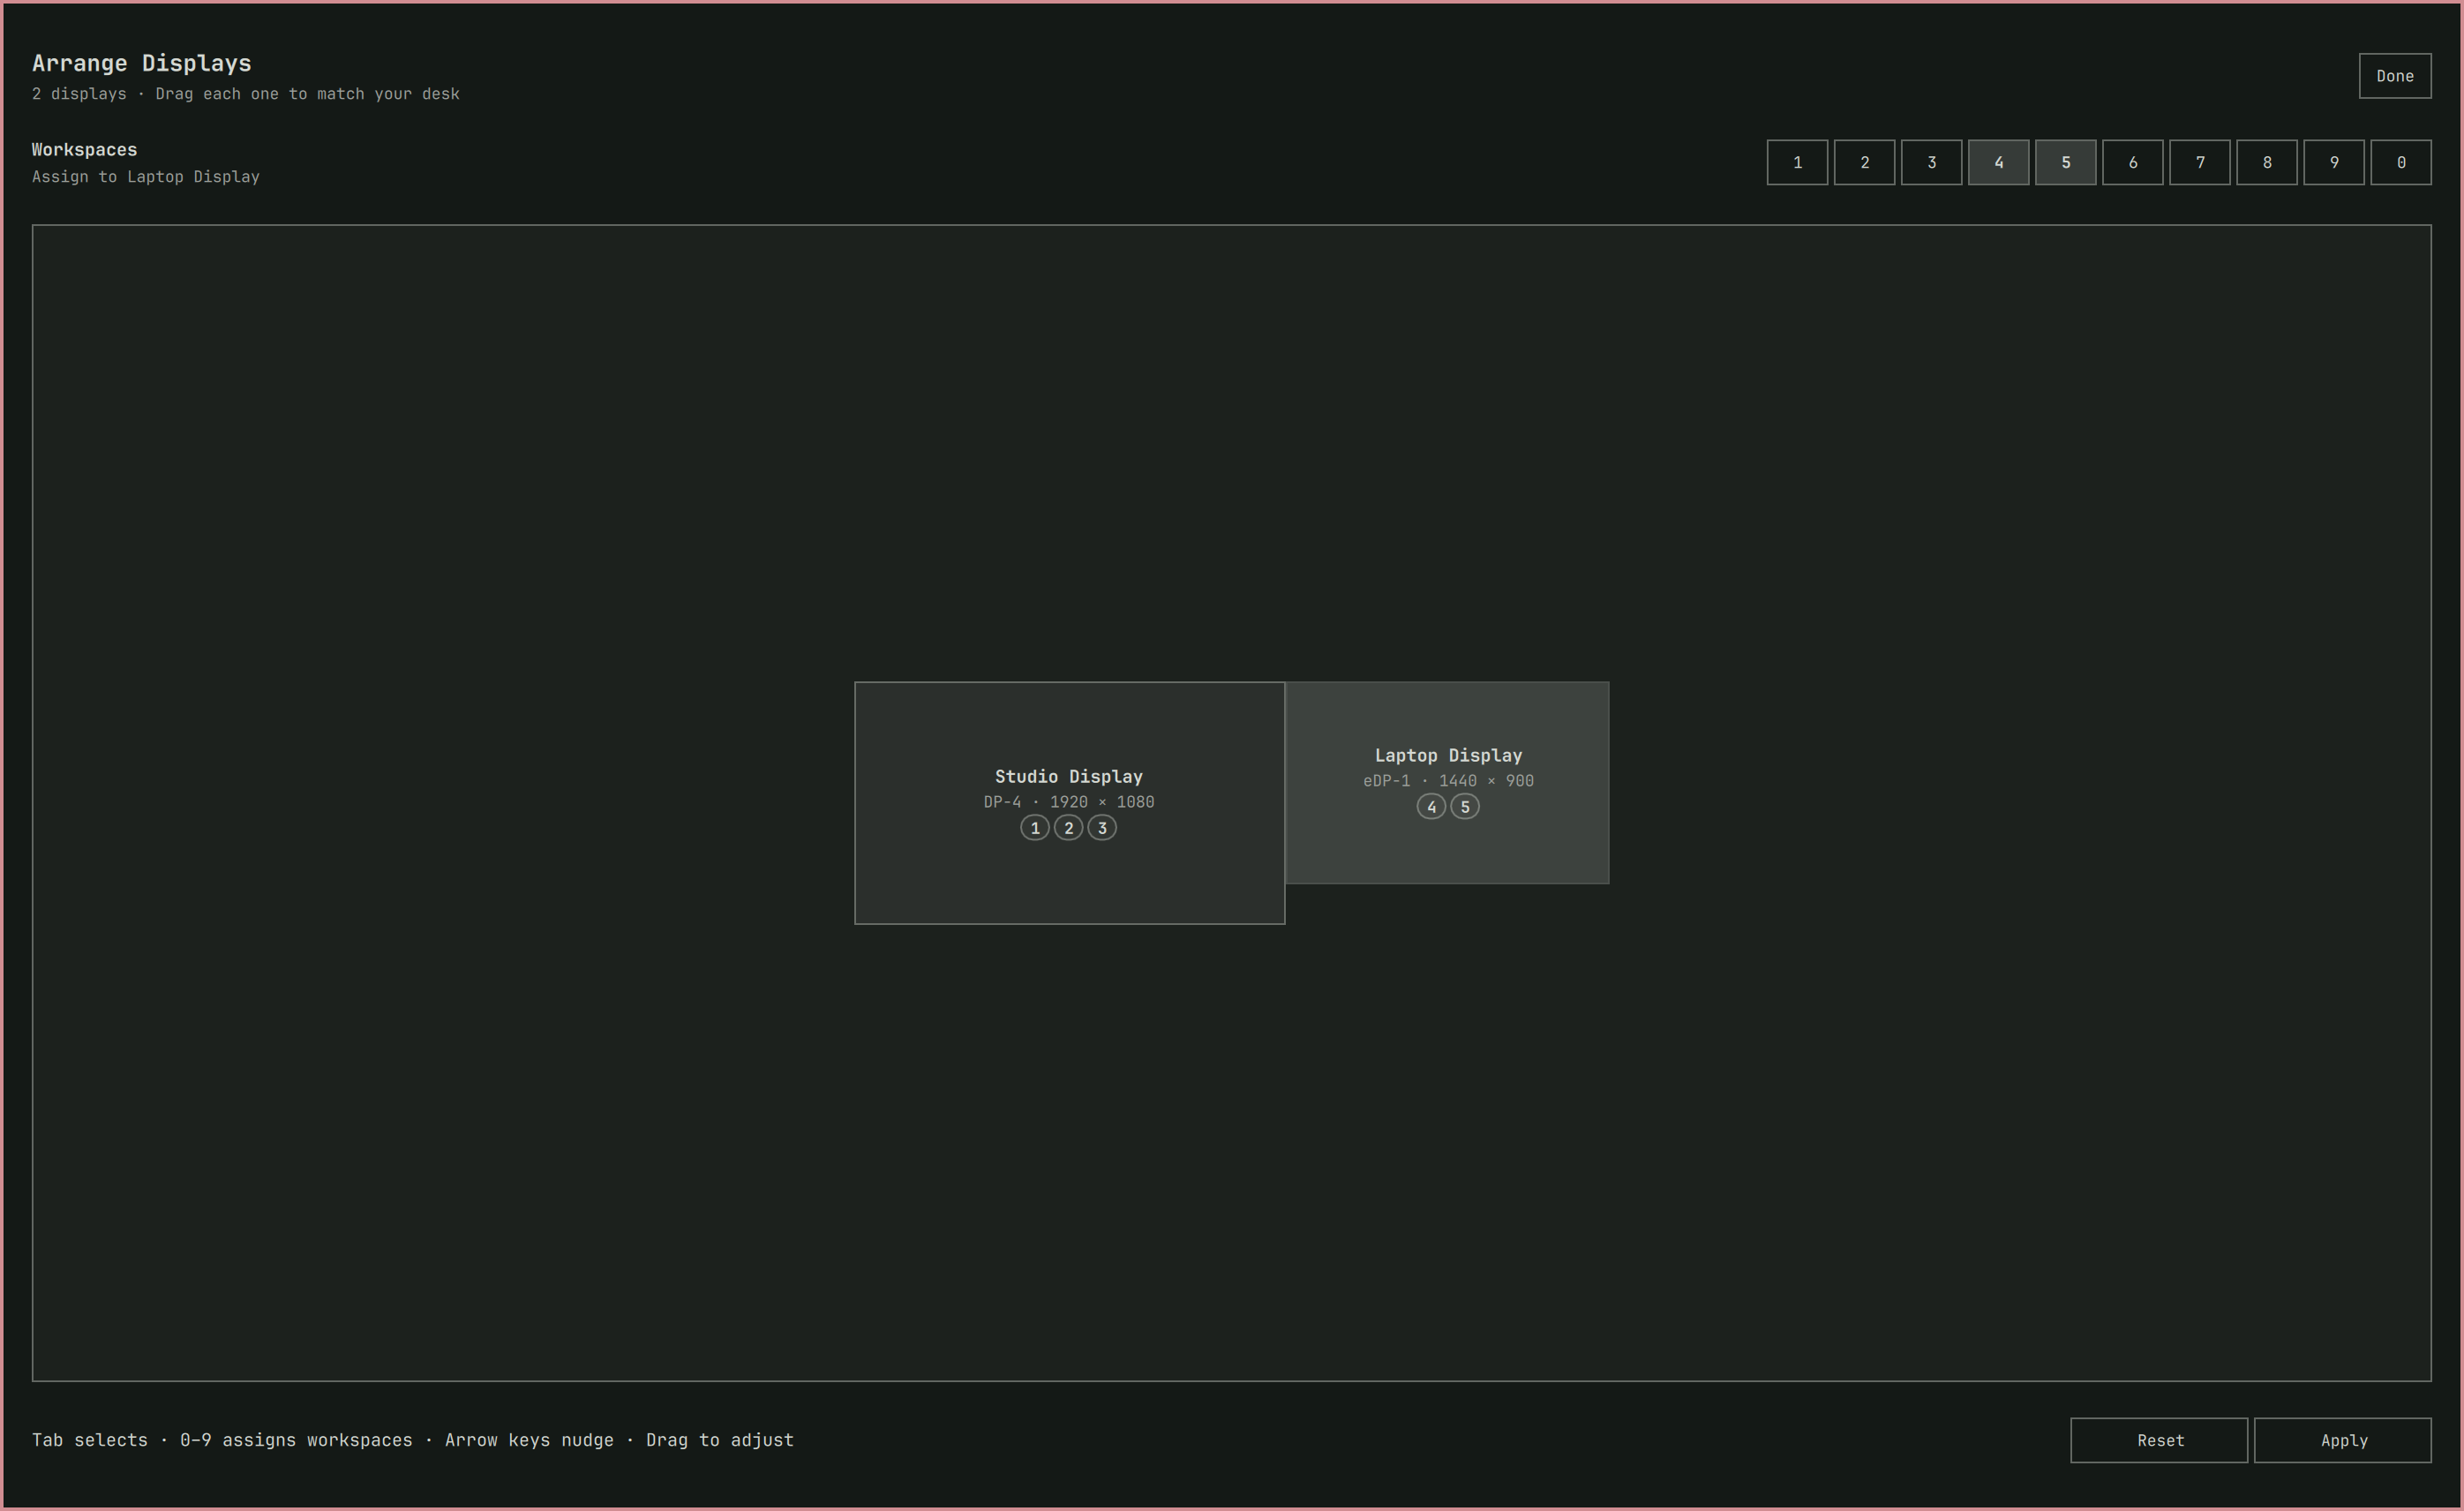Click 'Assign to Laptop Display' label
The image size is (2464, 1511).
pos(146,177)
